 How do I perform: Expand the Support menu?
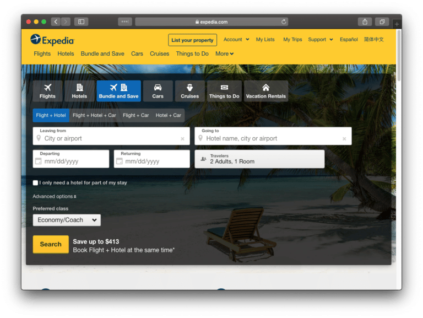point(321,40)
